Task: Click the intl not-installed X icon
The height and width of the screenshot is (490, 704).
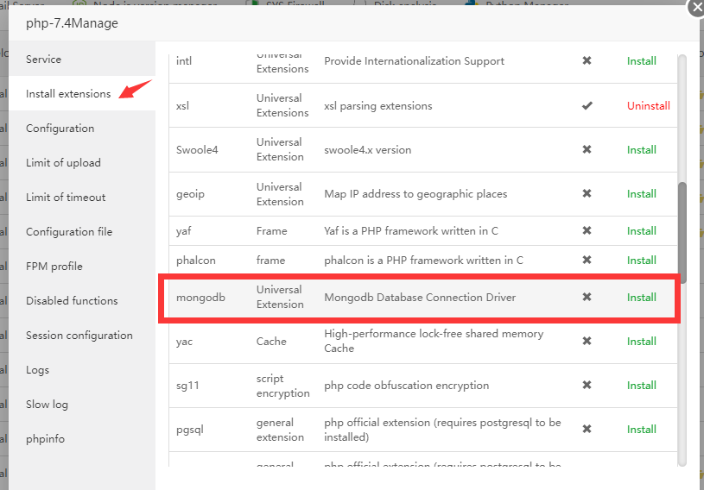Action: [x=587, y=61]
